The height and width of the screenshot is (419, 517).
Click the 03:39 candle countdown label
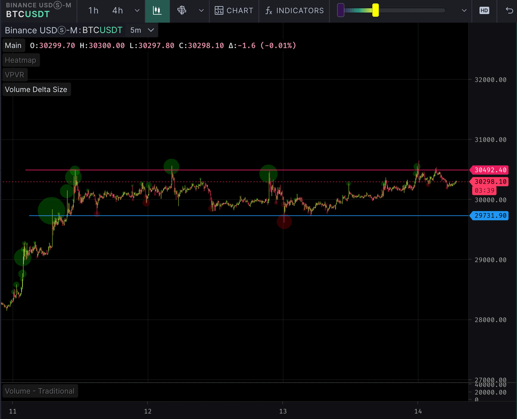[485, 191]
